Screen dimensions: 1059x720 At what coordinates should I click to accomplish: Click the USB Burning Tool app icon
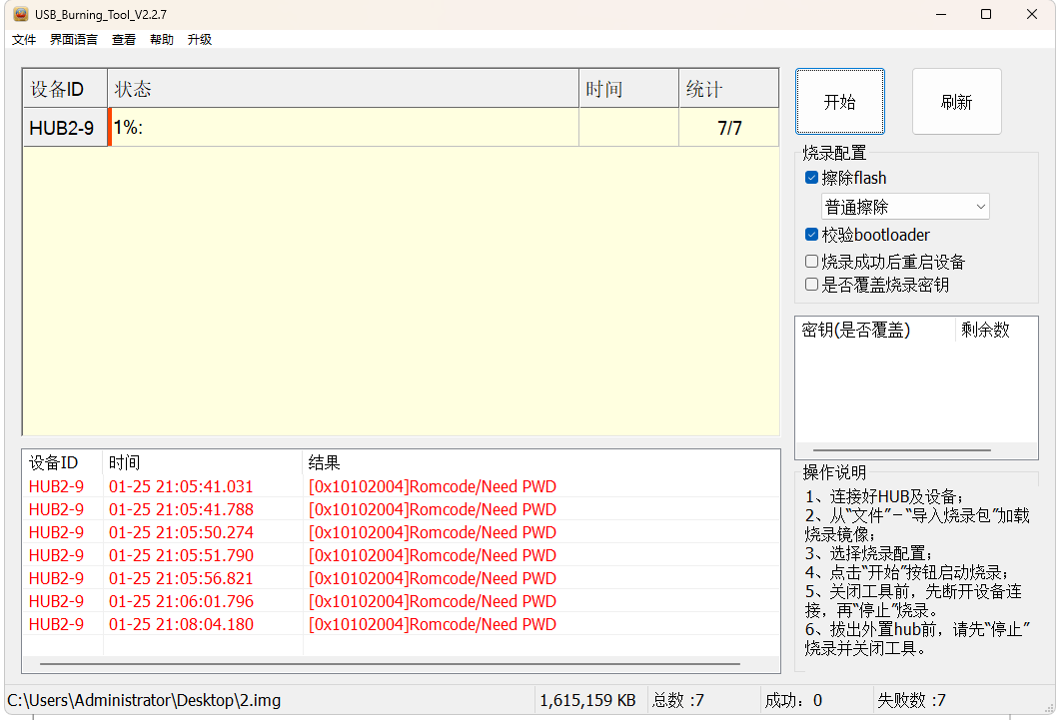click(x=20, y=14)
